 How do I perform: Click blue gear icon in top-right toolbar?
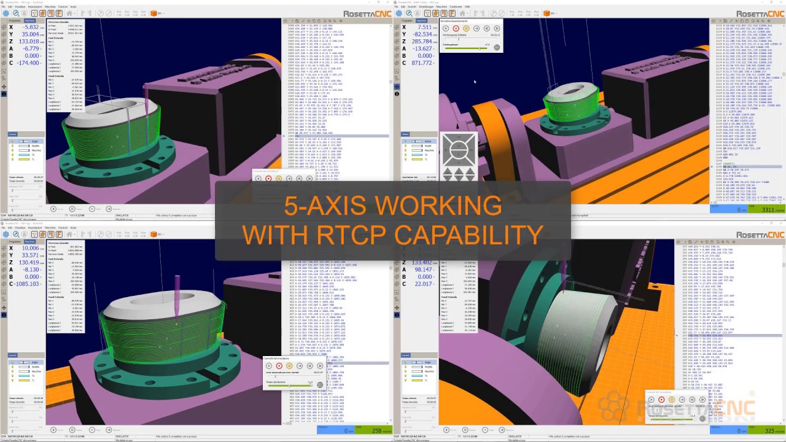[399, 14]
